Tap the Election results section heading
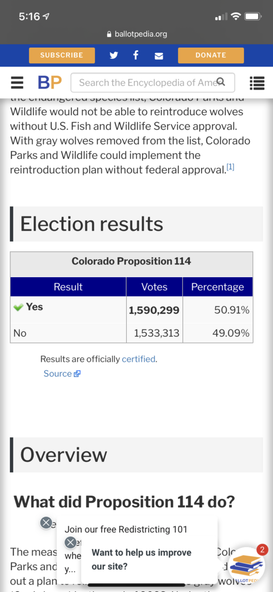This screenshot has width=273, height=592. coord(92,224)
